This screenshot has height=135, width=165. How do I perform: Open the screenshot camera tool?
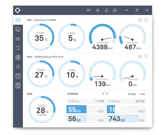point(88,10)
